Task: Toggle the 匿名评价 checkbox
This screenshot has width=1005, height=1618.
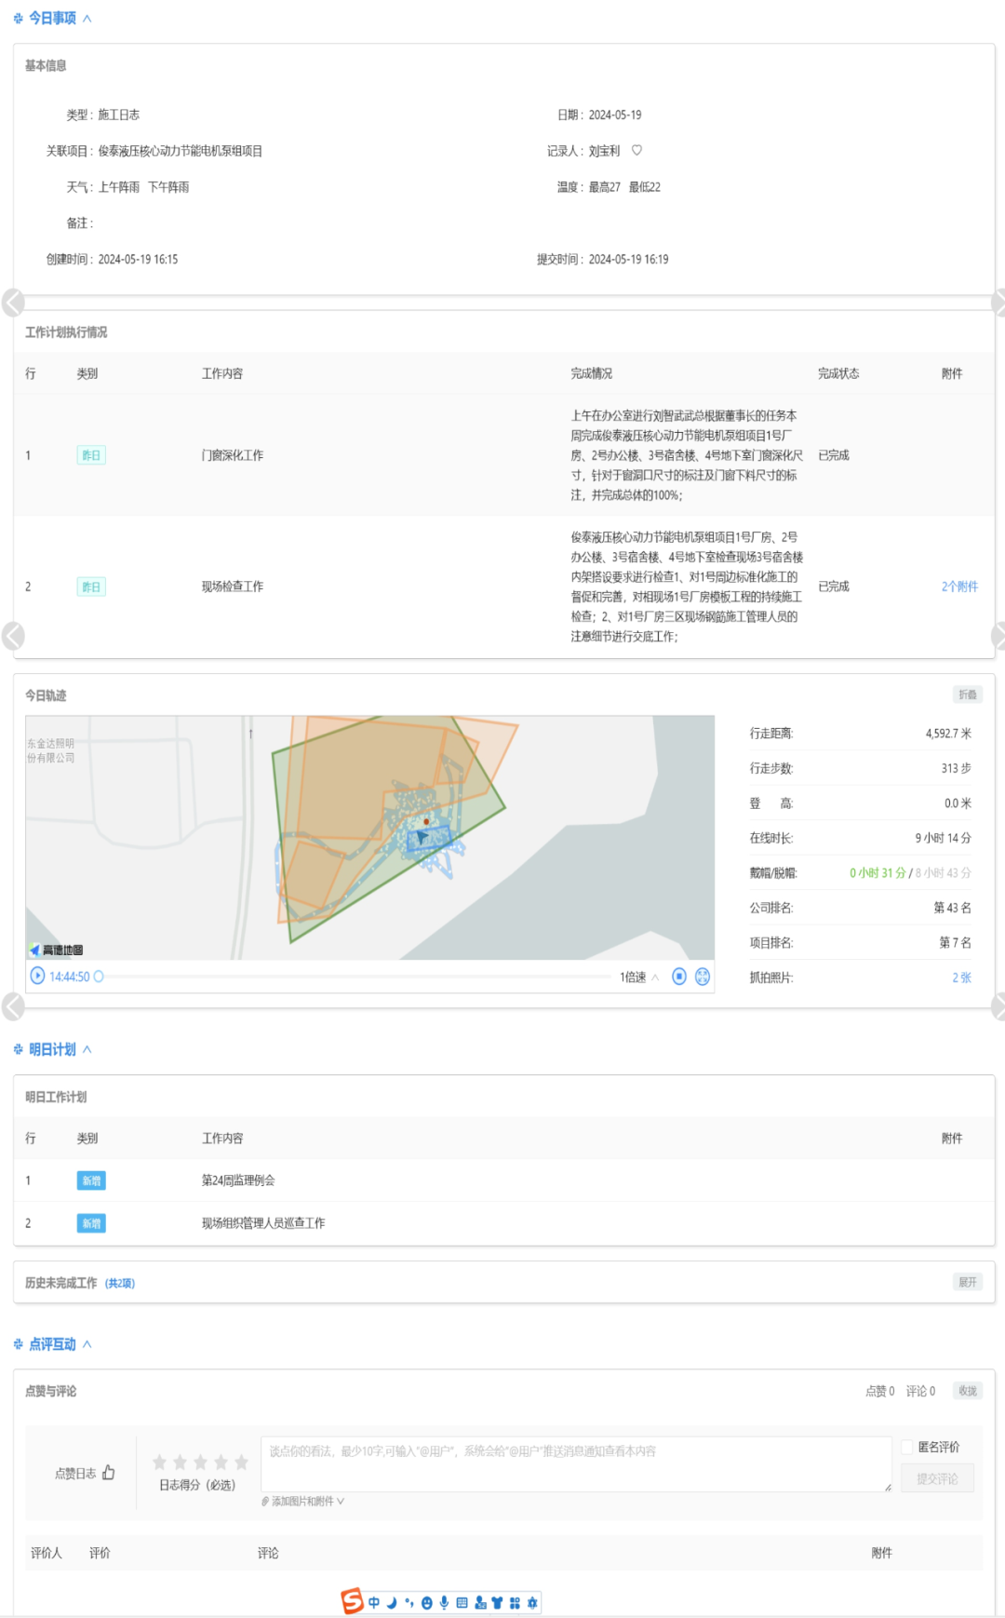Action: click(907, 1447)
